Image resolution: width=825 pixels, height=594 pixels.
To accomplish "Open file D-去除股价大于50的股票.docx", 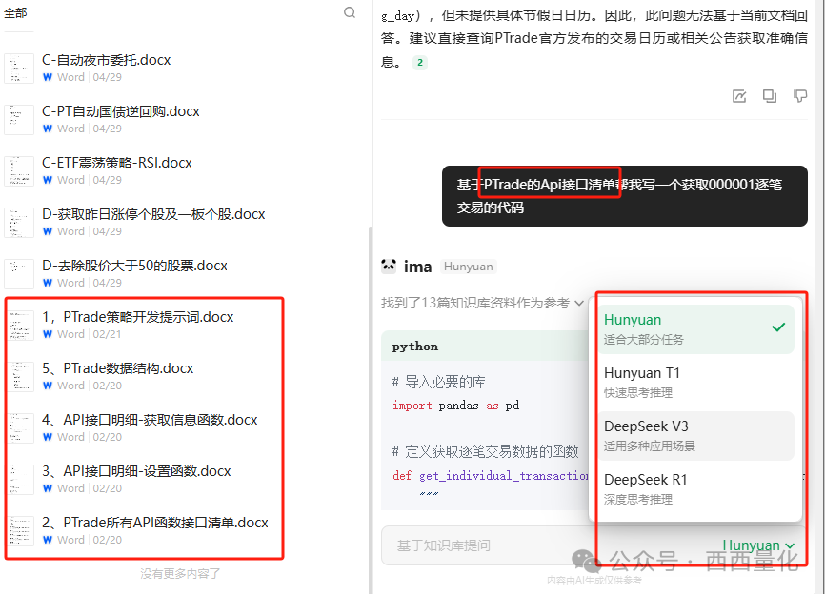I will tap(134, 266).
